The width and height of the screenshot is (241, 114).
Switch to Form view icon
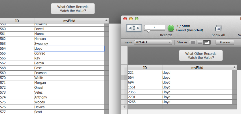(x=193, y=42)
